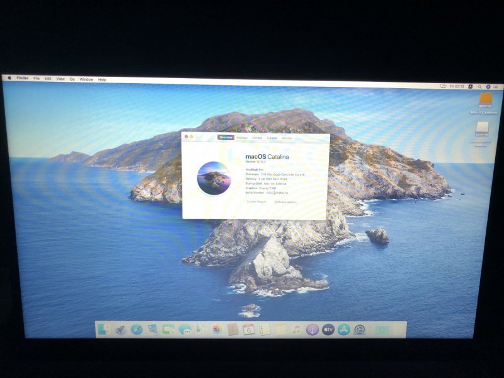
Task: Click the Version number text
Action: click(256, 162)
